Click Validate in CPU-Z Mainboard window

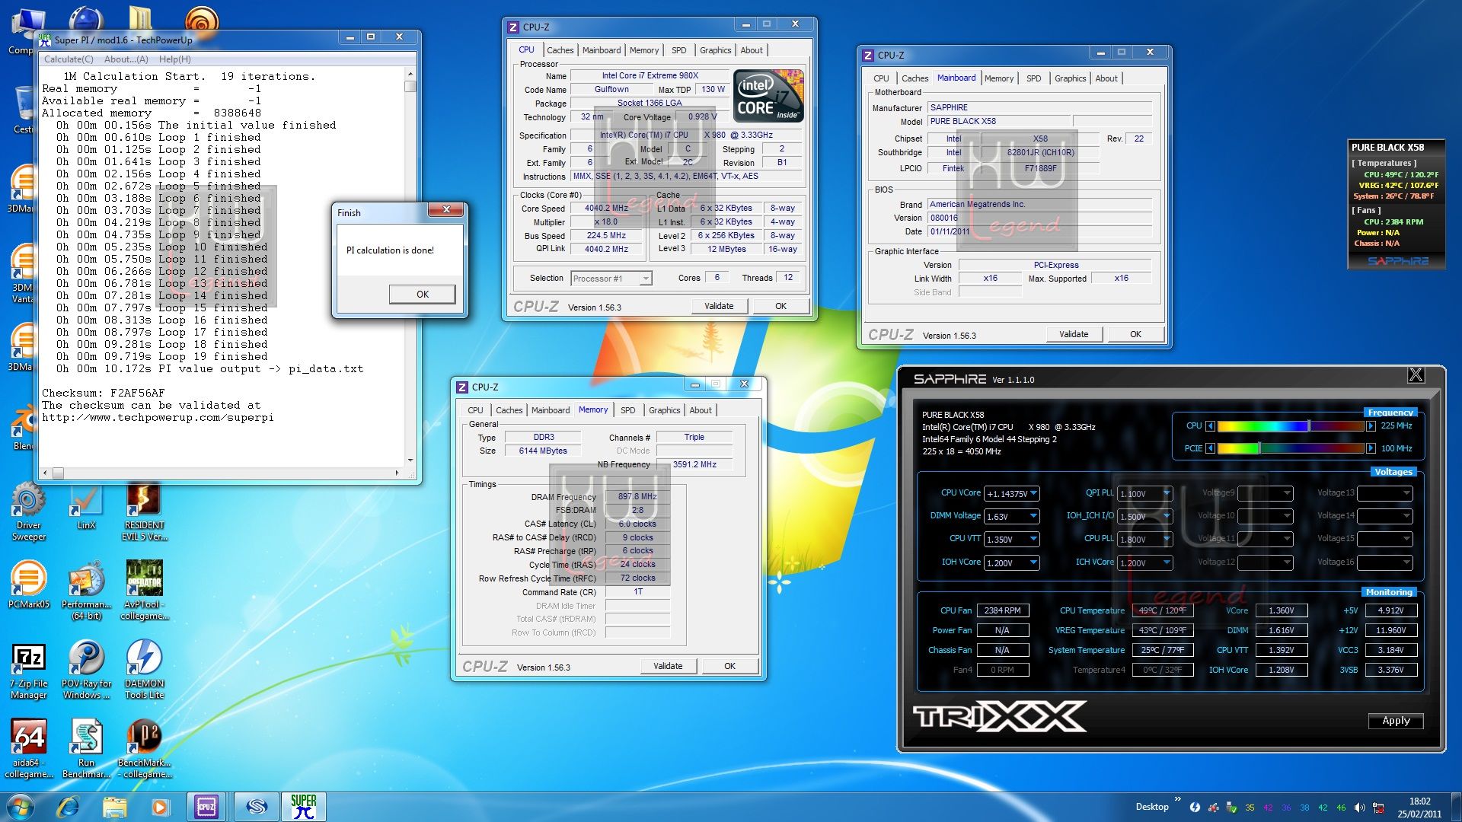(x=1074, y=334)
